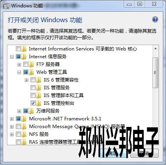Uncheck the IIS 管理控制台 checkbox

click(33, 103)
